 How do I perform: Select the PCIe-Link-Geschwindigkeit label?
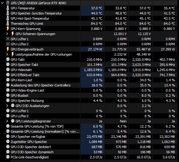click(x=30, y=157)
